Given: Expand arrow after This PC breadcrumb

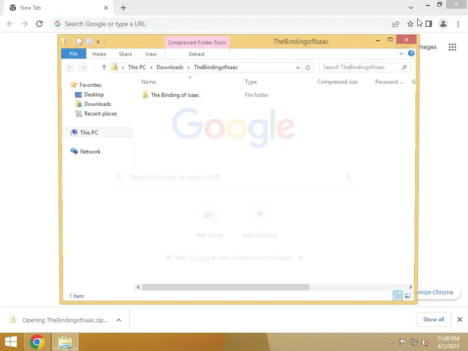Looking at the screenshot, I should (151, 68).
